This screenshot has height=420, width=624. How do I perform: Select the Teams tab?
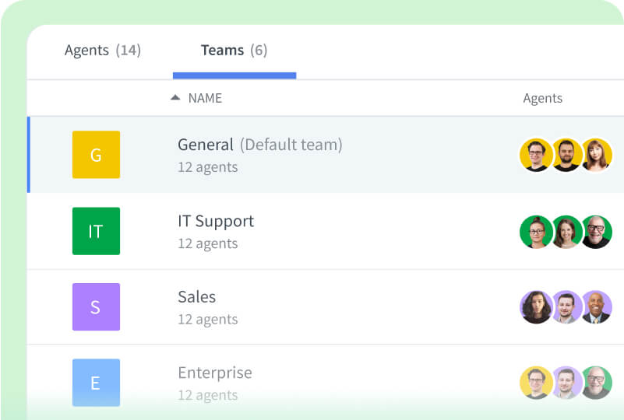click(234, 51)
